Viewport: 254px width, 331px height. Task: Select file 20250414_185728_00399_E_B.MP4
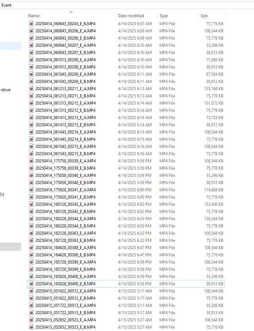[65, 269]
